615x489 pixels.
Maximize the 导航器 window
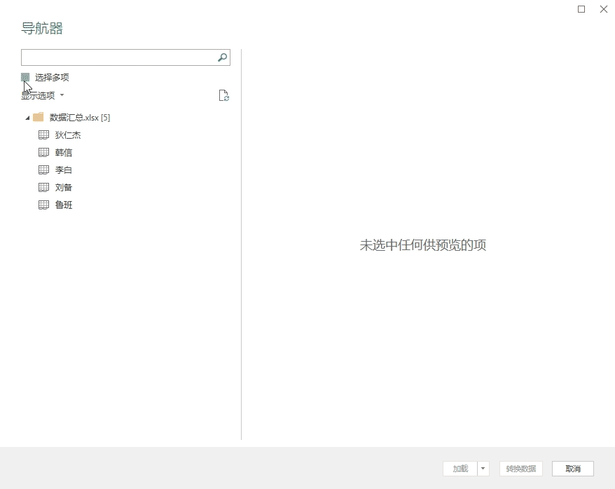(x=581, y=9)
